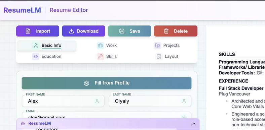Click the floppy disk Save icon

tap(122, 31)
